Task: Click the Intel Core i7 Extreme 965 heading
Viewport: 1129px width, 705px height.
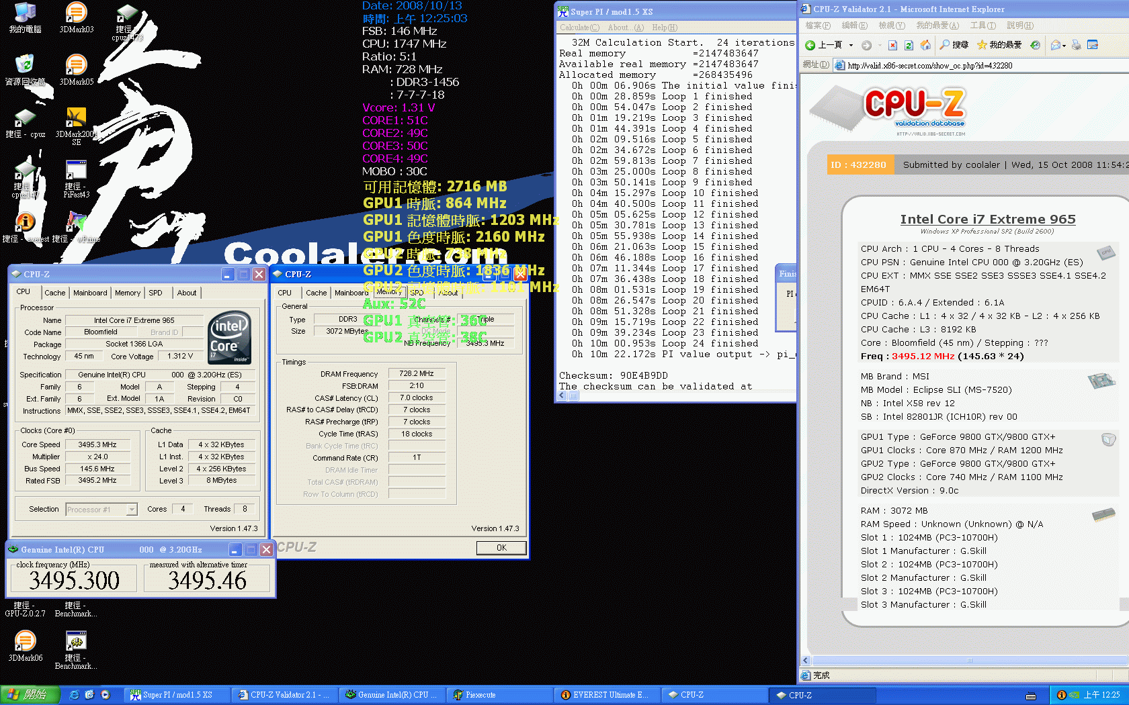Action: 987,220
